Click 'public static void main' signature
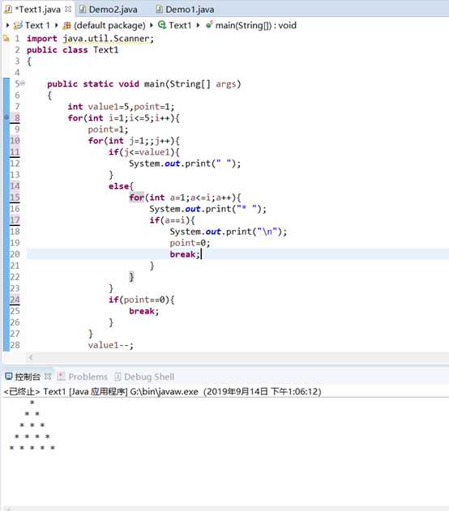Viewport: 449px width, 511px height. click(143, 84)
